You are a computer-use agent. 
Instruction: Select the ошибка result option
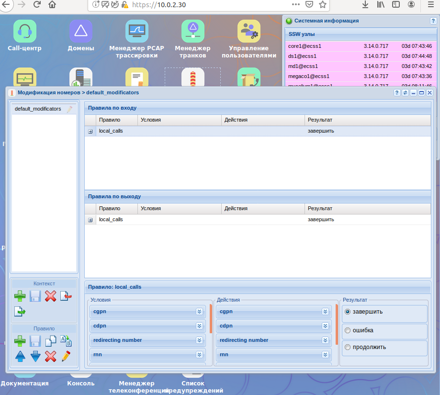pyautogui.click(x=348, y=330)
